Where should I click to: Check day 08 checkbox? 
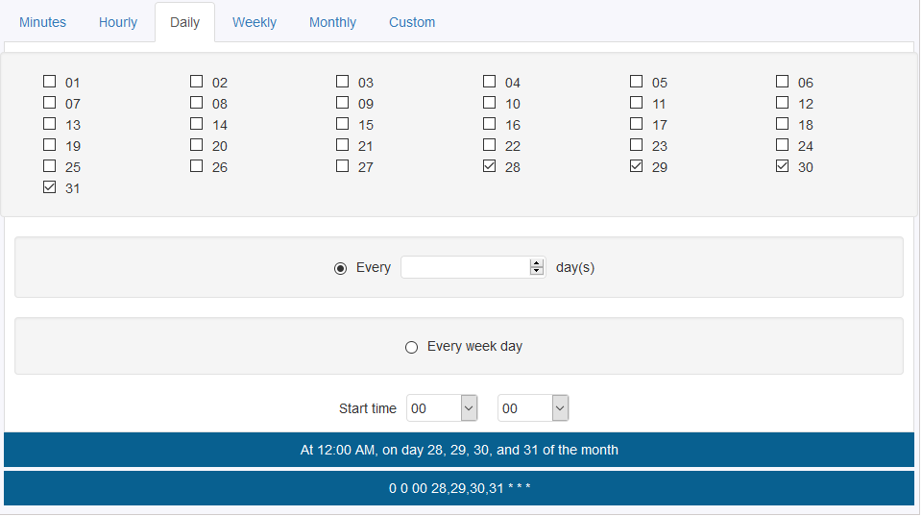196,103
